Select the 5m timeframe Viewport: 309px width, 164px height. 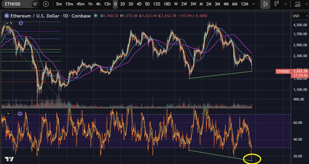[x=59, y=4]
